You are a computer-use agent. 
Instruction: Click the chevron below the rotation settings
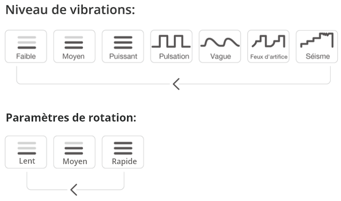(x=73, y=190)
